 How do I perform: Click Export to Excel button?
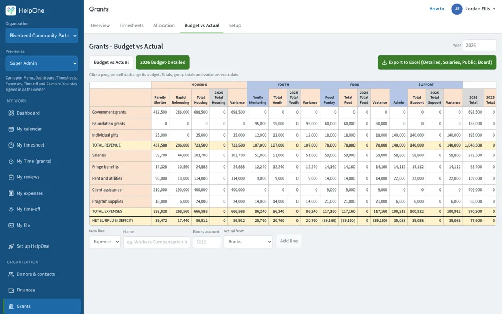pos(437,62)
